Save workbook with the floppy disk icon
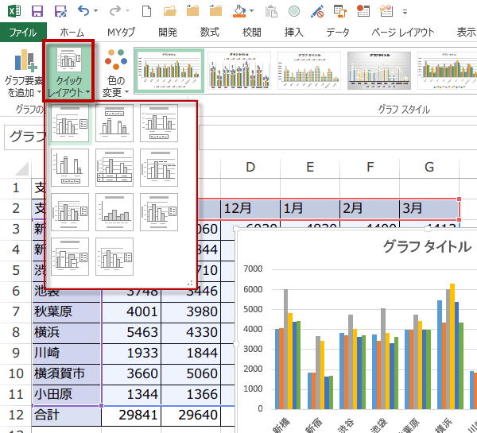Viewport: 477px width, 433px height. pos(37,11)
